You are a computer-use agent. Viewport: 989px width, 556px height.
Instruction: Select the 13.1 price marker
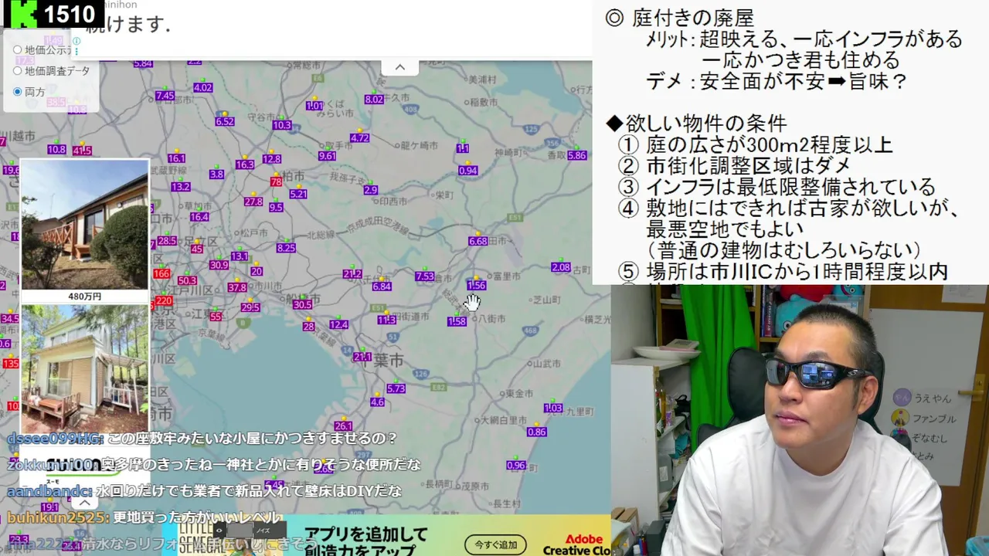240,256
